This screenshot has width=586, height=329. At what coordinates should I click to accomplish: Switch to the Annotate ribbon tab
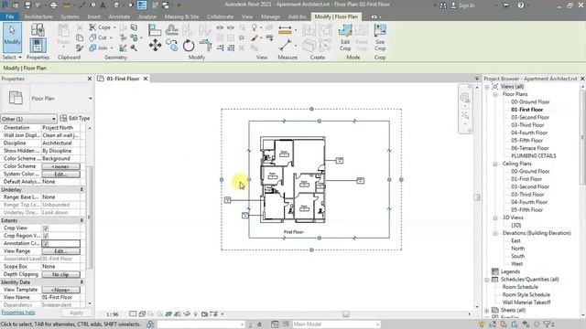pyautogui.click(x=119, y=16)
